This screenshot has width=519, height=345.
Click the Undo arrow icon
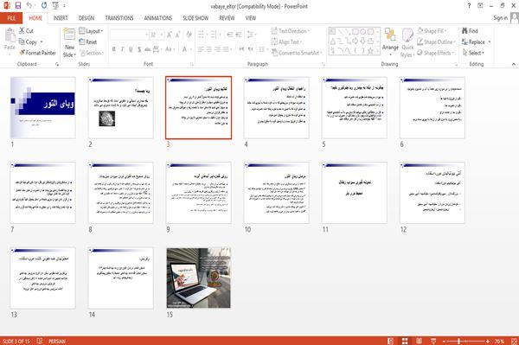[x=29, y=5]
